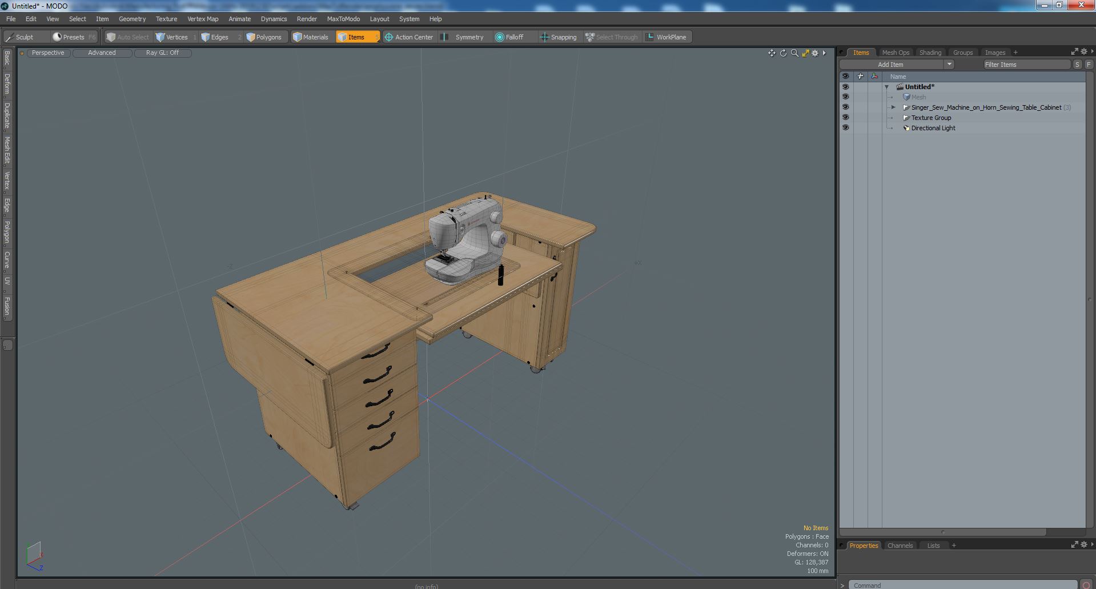Image resolution: width=1096 pixels, height=589 pixels.
Task: Click the Command input field
Action: [962, 585]
